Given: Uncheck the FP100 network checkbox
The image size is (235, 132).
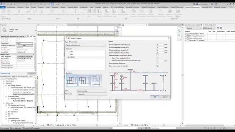Looking at the screenshot, I should pos(69,57).
